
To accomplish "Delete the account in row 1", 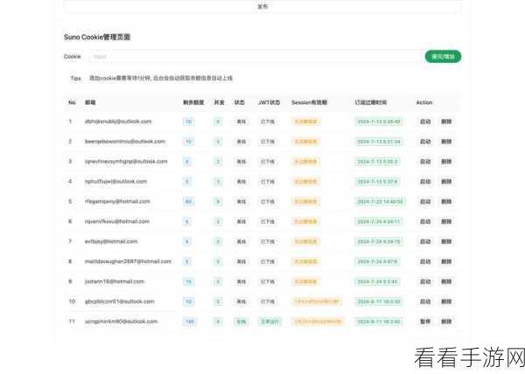I will 446,121.
